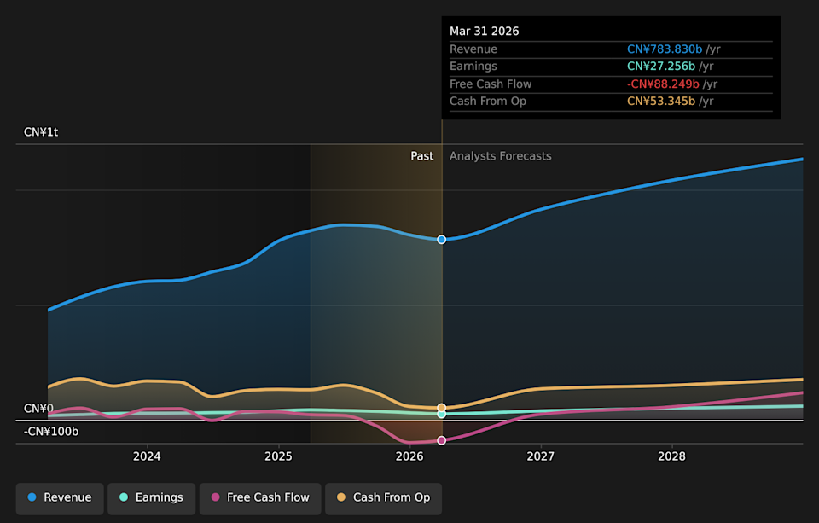Click the Free Cash Flow label in tooltip
Viewport: 819px width, 523px height.
(x=491, y=84)
